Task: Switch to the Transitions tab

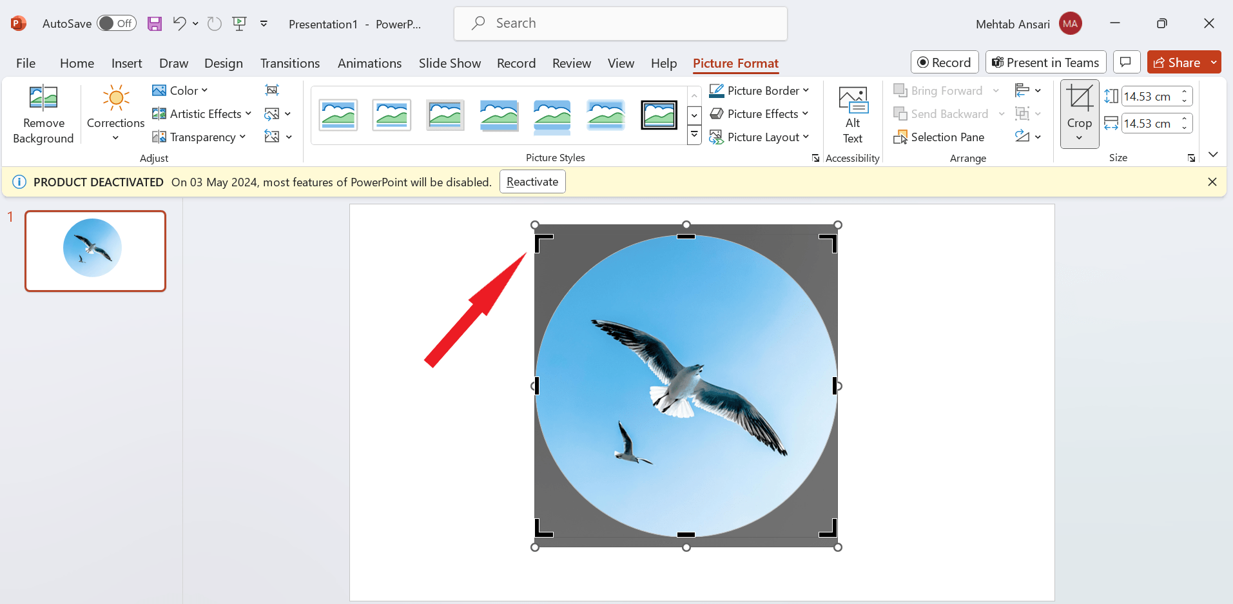Action: pyautogui.click(x=289, y=63)
